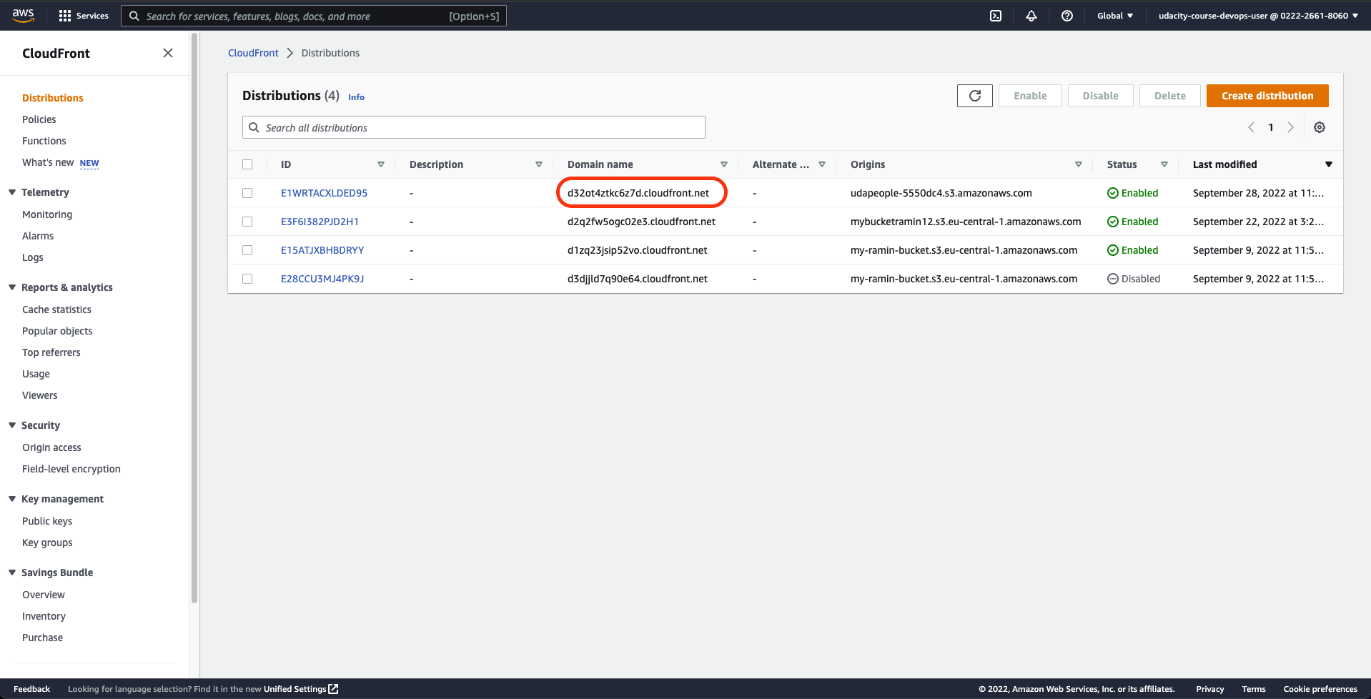
Task: Sort by Last modified arrow
Action: coord(1328,164)
